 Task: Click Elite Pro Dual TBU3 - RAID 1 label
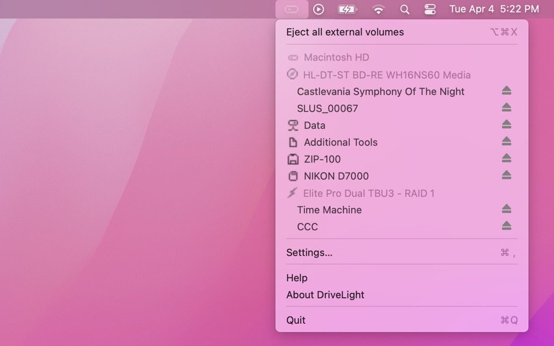coord(369,193)
